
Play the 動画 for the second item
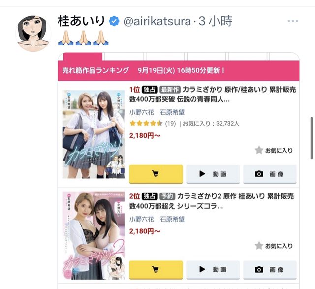pyautogui.click(x=213, y=270)
